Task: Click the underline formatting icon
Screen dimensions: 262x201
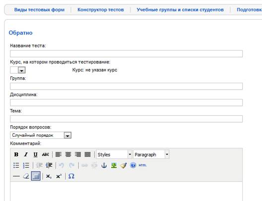Action: (x=35, y=154)
